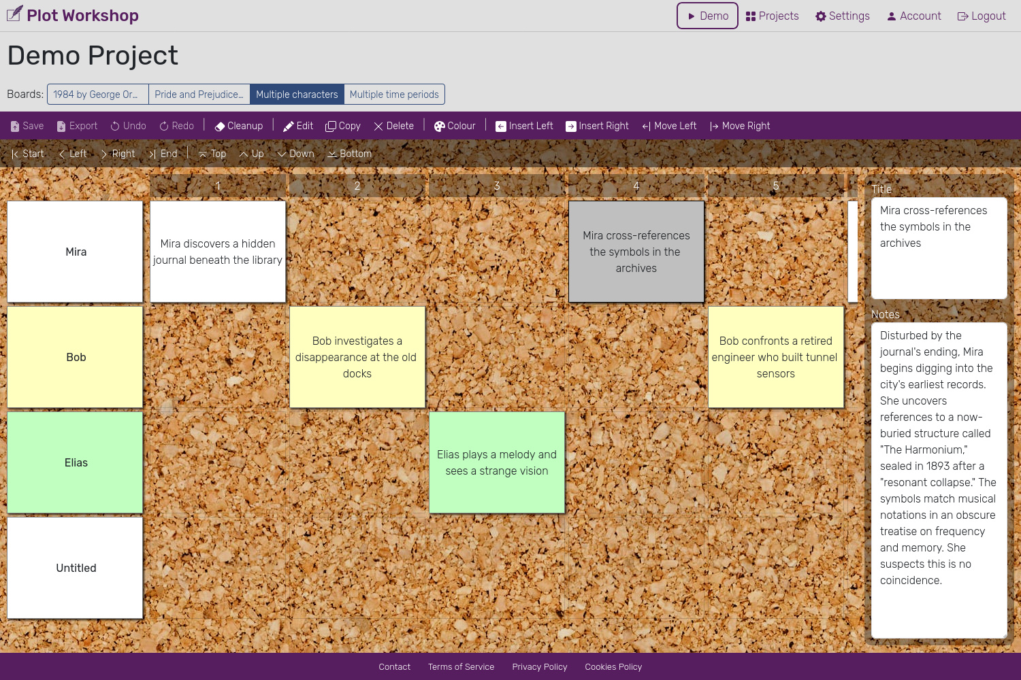Insert a column to the right
Viewport: 1021px width, 680px height.
click(x=597, y=126)
